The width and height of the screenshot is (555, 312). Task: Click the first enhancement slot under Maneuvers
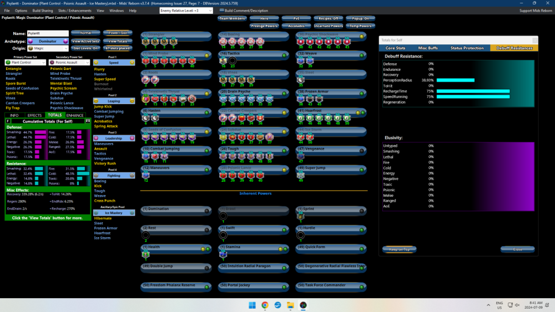[x=146, y=175]
